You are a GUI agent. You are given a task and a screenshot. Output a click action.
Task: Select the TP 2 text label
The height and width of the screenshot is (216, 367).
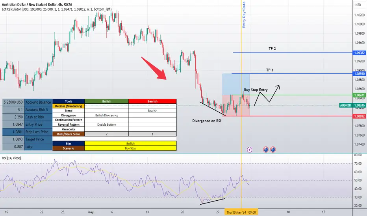272,49
